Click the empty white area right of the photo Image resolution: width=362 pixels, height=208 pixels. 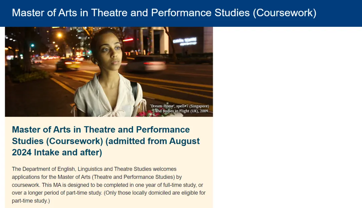point(287,117)
